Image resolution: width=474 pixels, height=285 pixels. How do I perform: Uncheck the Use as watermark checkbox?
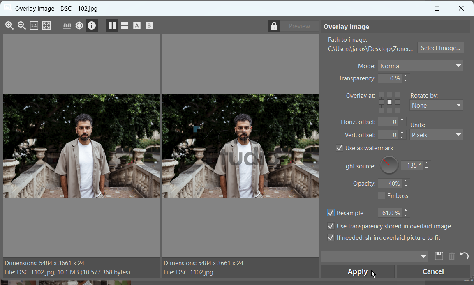(x=340, y=148)
